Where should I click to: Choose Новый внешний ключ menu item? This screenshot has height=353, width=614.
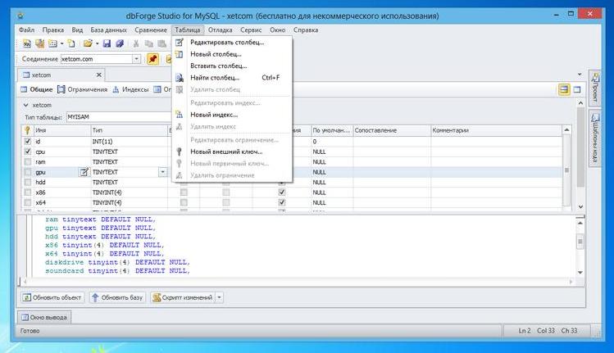(232, 152)
